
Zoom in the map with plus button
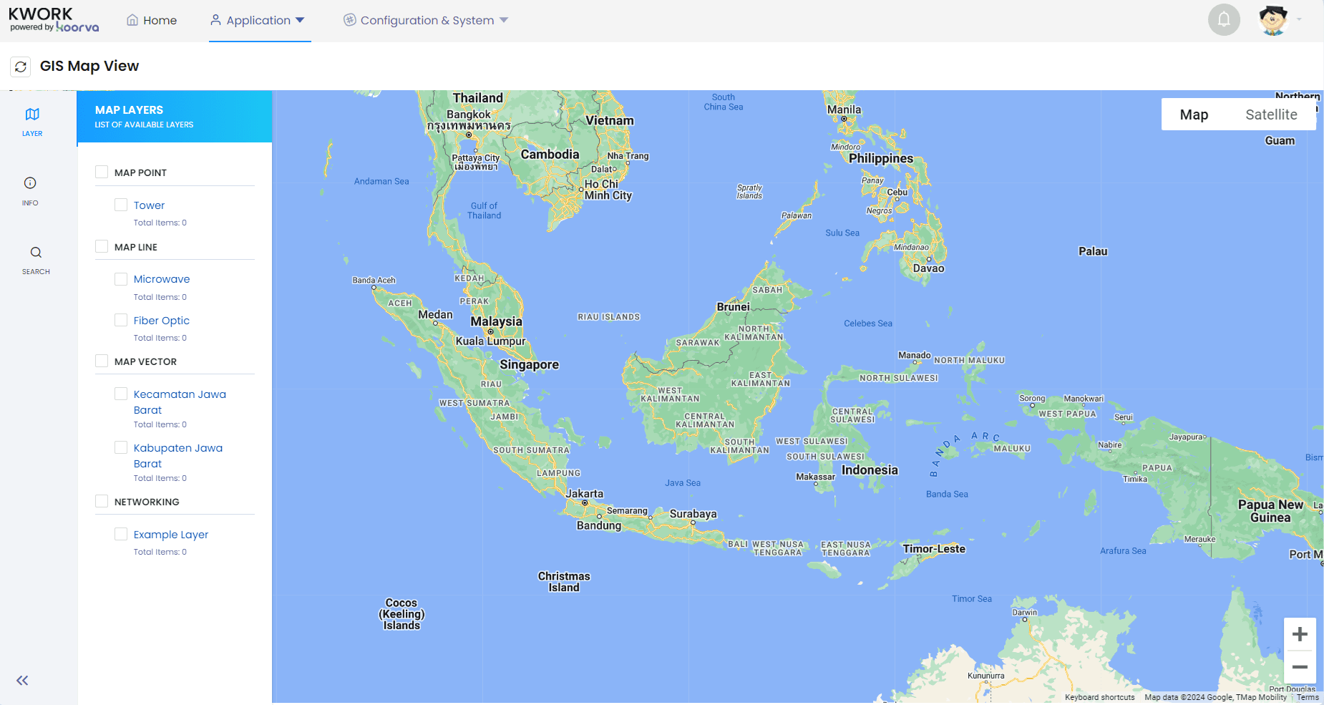pos(1300,634)
